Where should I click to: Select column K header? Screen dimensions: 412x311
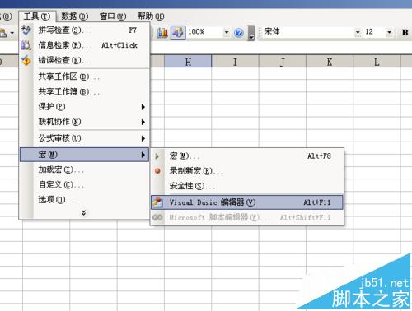330,61
